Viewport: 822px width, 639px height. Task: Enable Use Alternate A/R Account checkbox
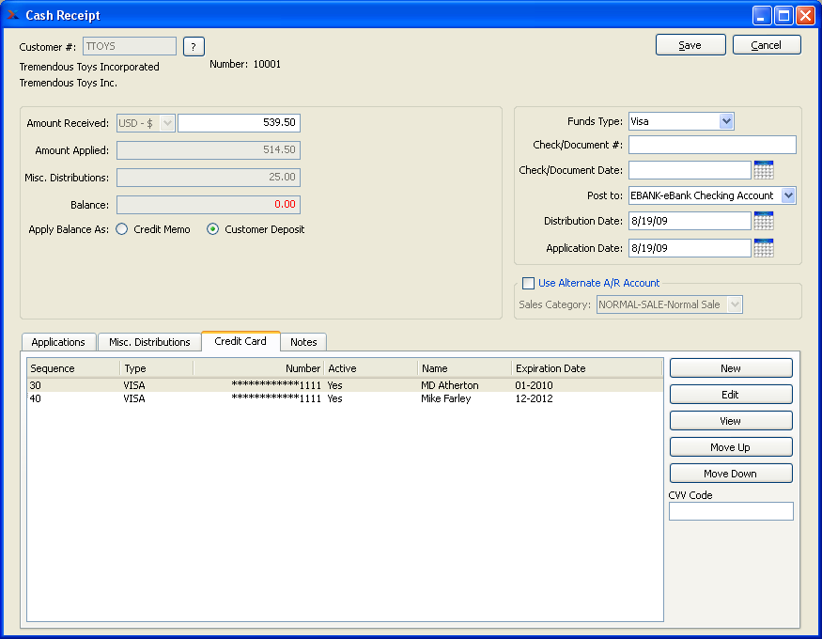(529, 283)
